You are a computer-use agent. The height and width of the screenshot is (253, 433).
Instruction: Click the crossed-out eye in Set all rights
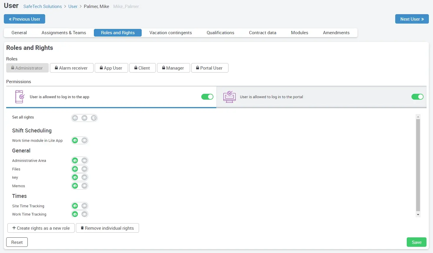coord(75,118)
